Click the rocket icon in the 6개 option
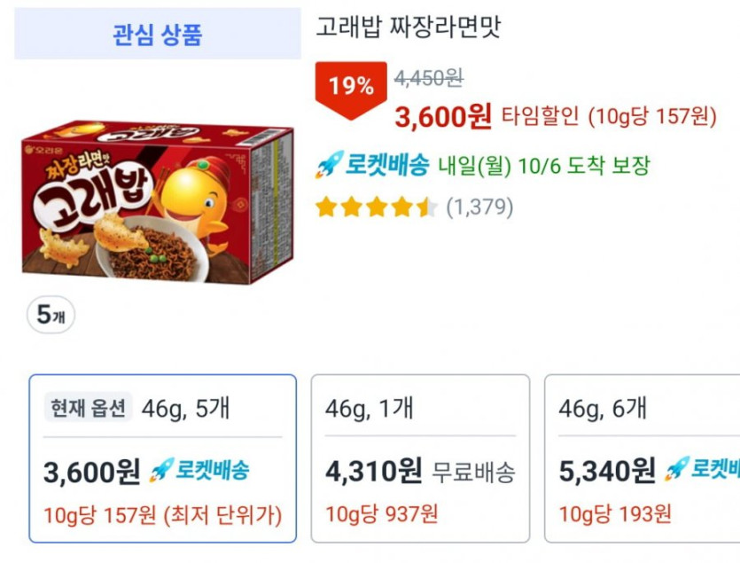740x563 pixels. pyautogui.click(x=676, y=470)
